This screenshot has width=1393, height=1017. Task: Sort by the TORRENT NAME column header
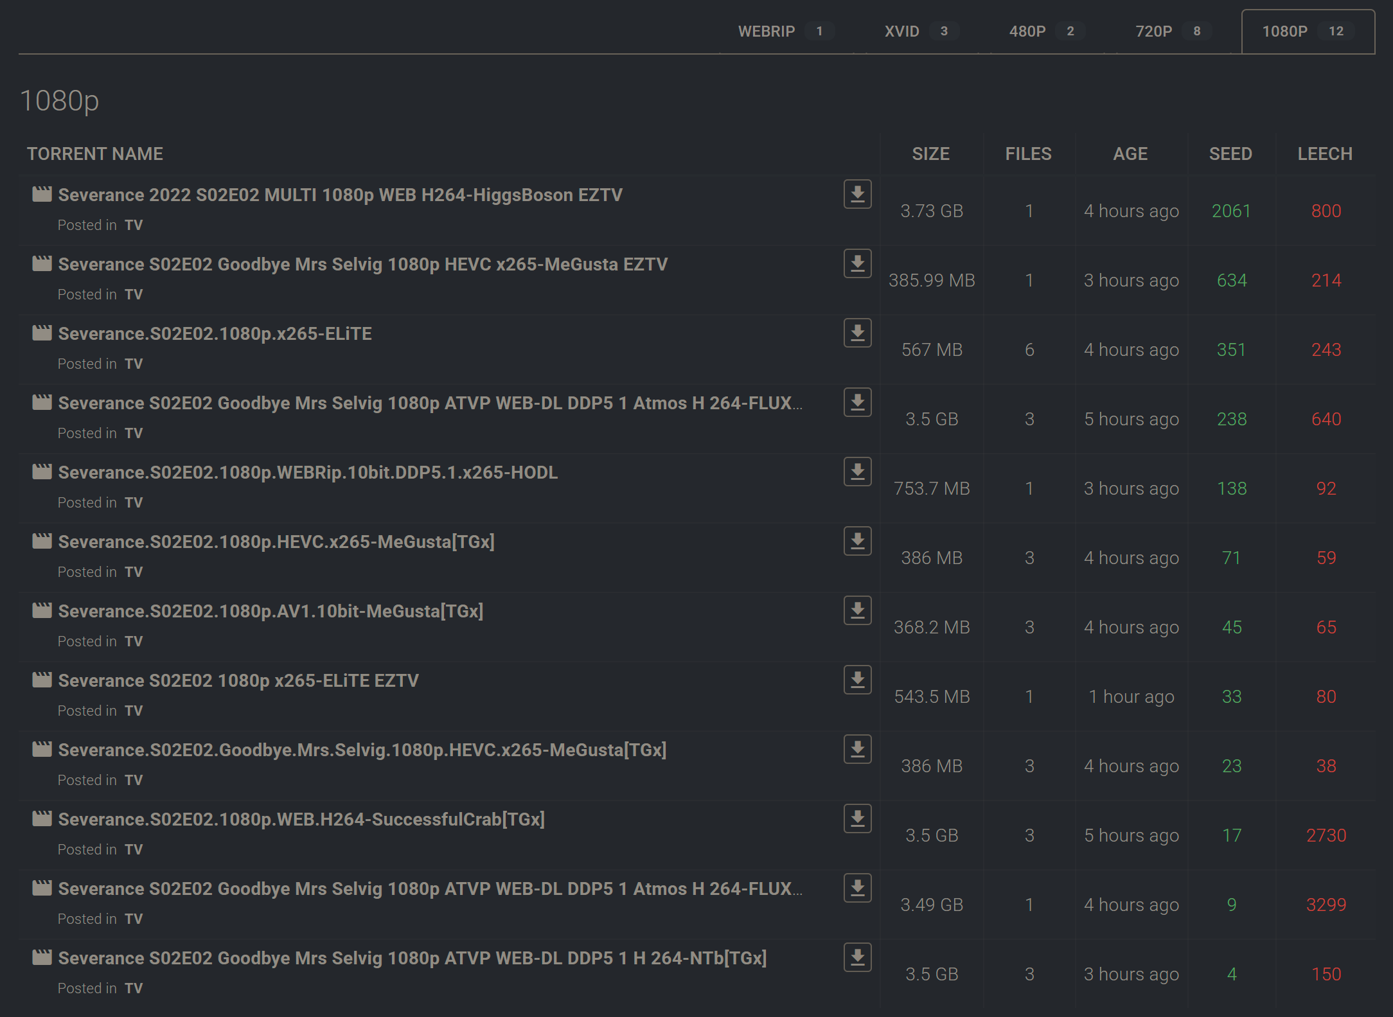pyautogui.click(x=95, y=154)
